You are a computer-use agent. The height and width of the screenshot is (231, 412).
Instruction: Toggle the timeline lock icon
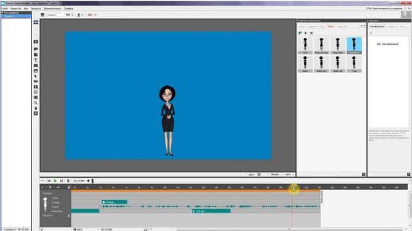click(69, 187)
